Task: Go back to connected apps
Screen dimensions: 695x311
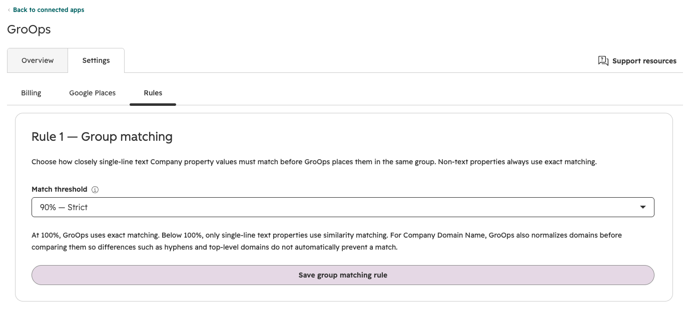Action: (49, 10)
